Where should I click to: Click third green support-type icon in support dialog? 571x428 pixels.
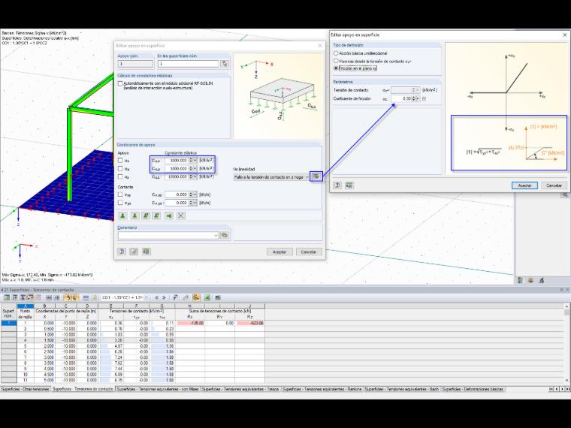point(146,216)
